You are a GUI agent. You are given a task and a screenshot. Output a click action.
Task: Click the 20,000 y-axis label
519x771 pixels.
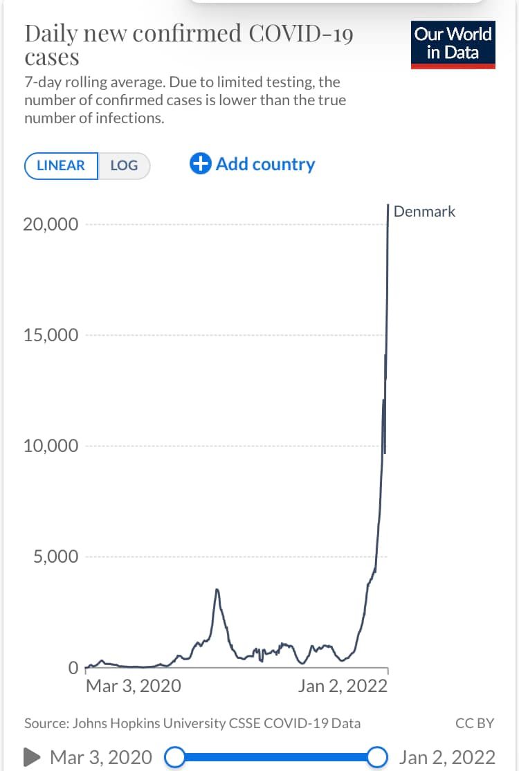click(51, 225)
